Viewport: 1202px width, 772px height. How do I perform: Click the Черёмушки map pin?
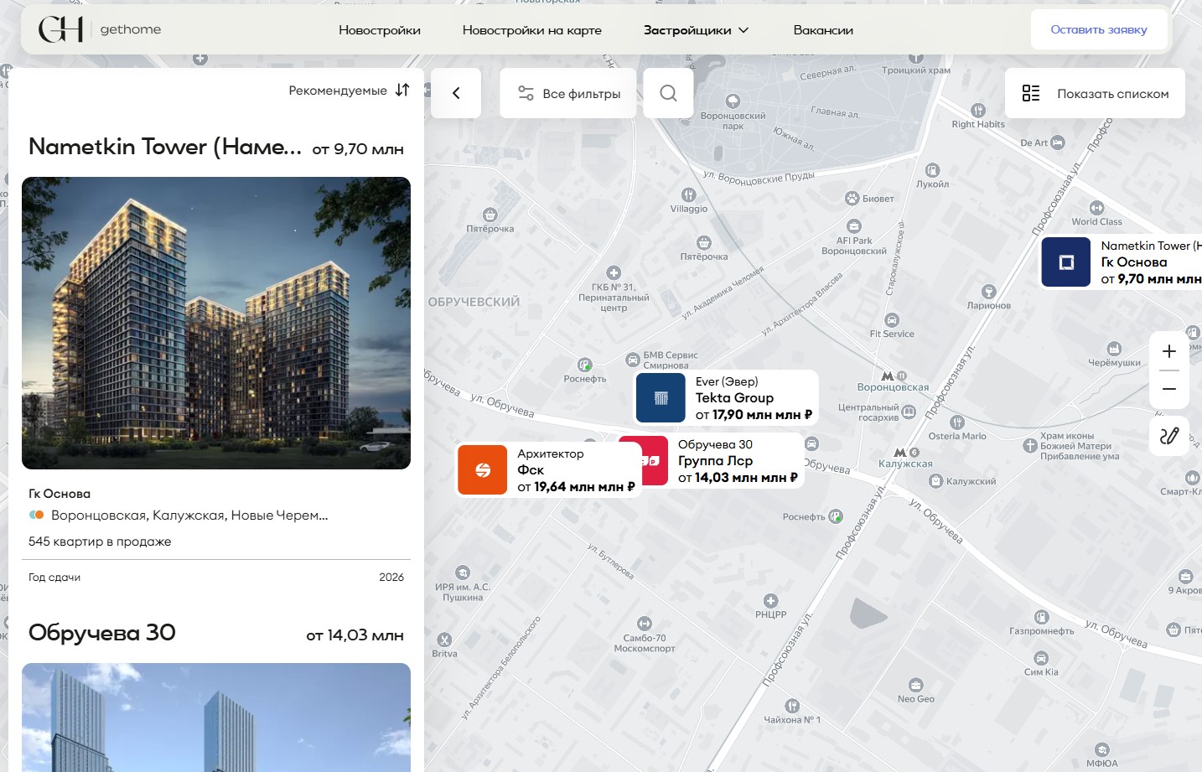tap(1114, 349)
